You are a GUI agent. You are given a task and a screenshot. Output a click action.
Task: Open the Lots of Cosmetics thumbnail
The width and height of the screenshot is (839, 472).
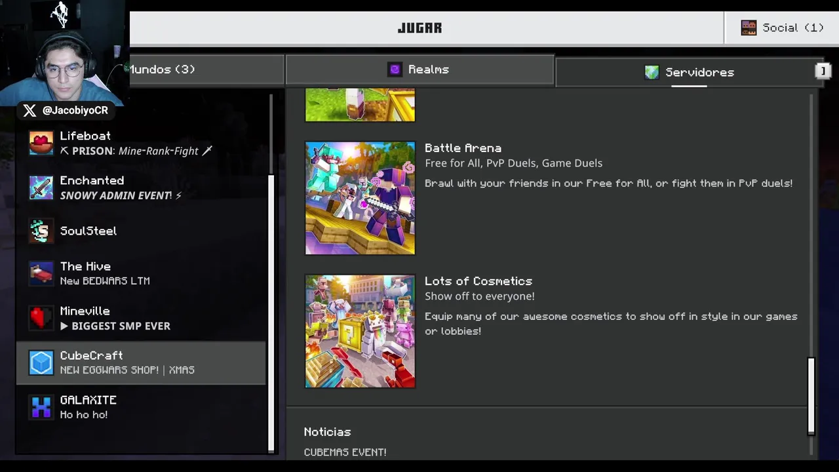click(360, 331)
